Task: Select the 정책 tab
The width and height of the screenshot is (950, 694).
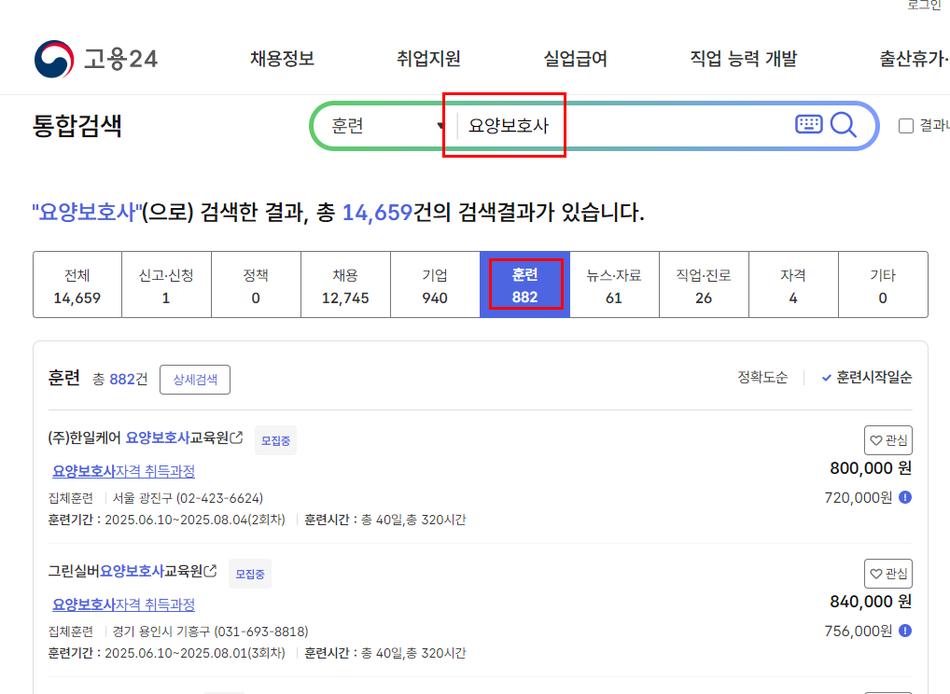Action: (256, 285)
